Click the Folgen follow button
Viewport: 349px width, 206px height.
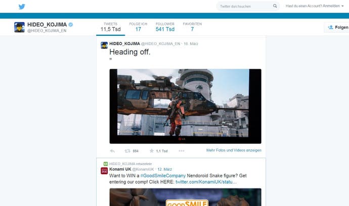(x=337, y=27)
